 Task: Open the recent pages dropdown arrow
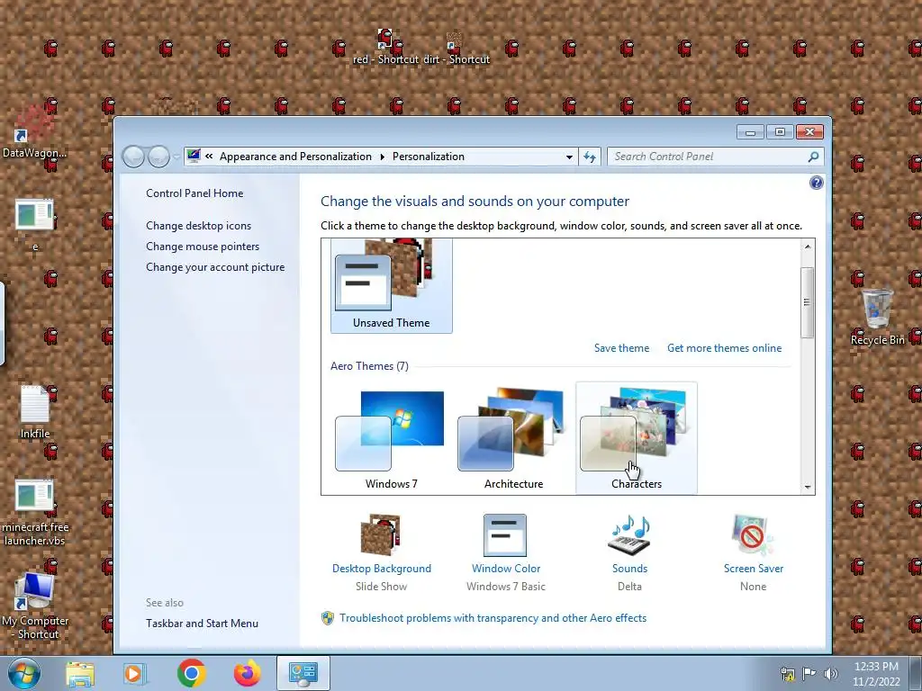tap(176, 157)
